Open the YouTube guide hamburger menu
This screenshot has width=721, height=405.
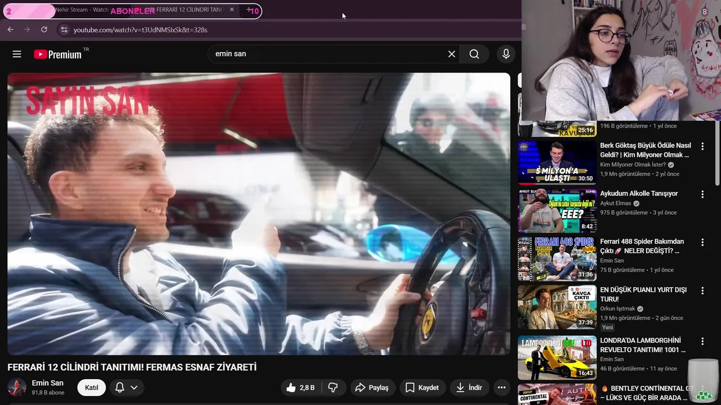(x=17, y=54)
